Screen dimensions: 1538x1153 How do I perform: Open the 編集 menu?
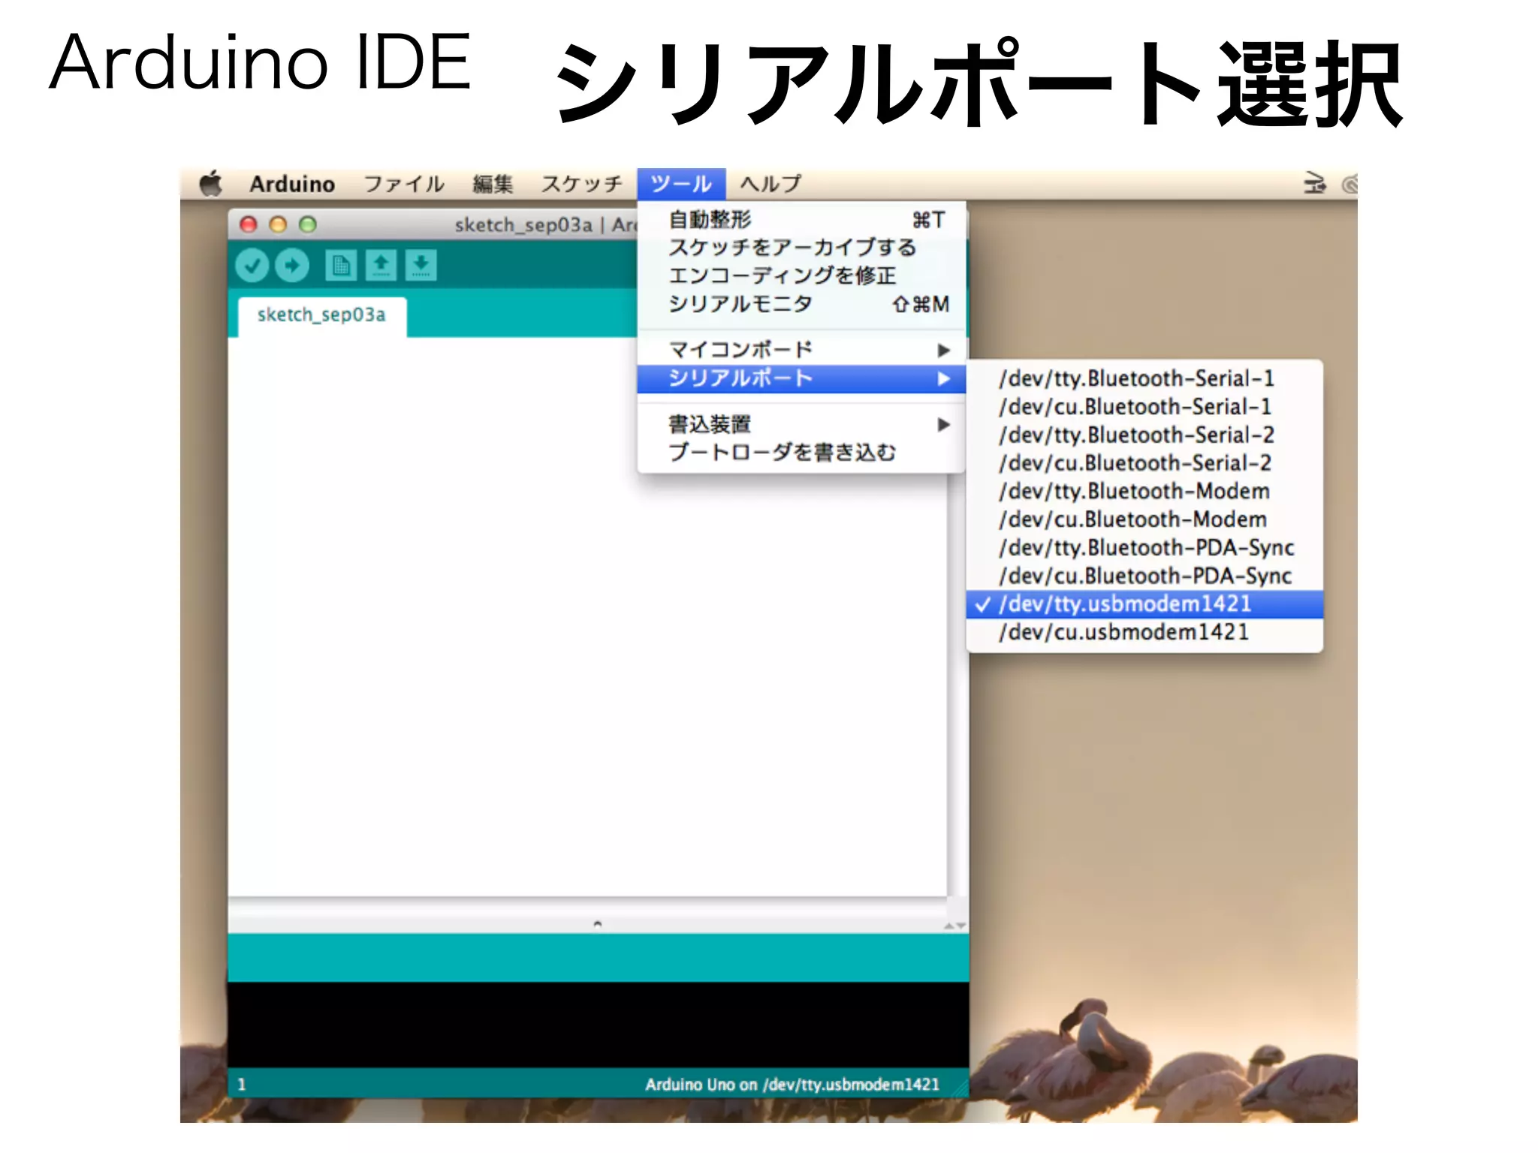[x=493, y=184]
